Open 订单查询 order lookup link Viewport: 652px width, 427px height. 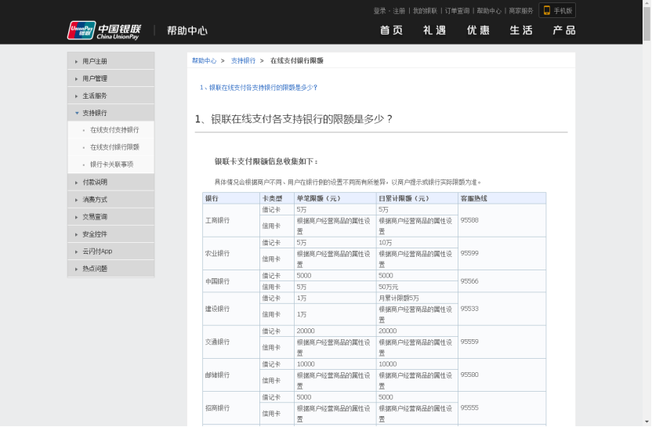point(457,11)
